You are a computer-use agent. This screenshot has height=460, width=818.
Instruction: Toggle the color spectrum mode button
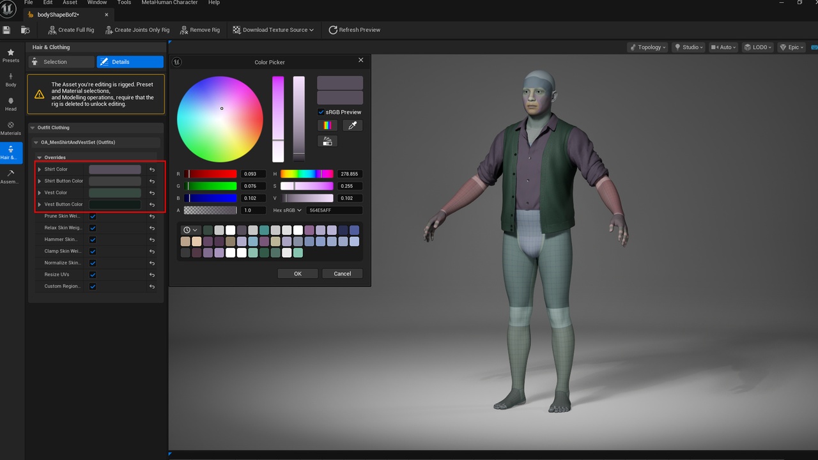[x=327, y=125]
